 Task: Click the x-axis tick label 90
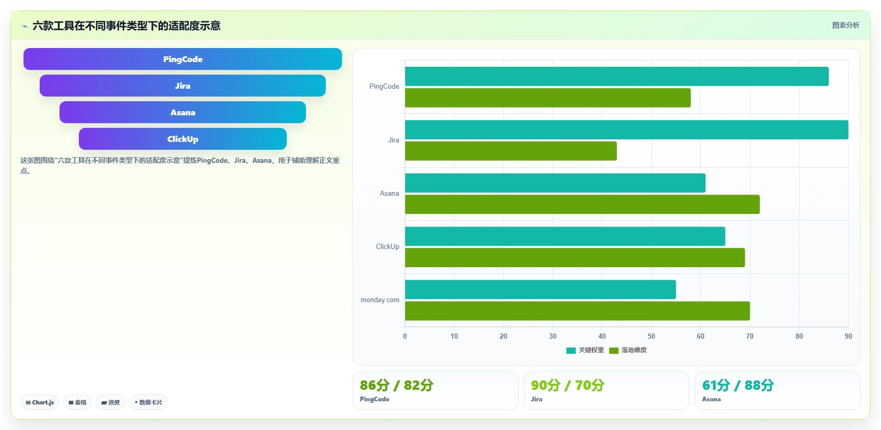pos(848,336)
